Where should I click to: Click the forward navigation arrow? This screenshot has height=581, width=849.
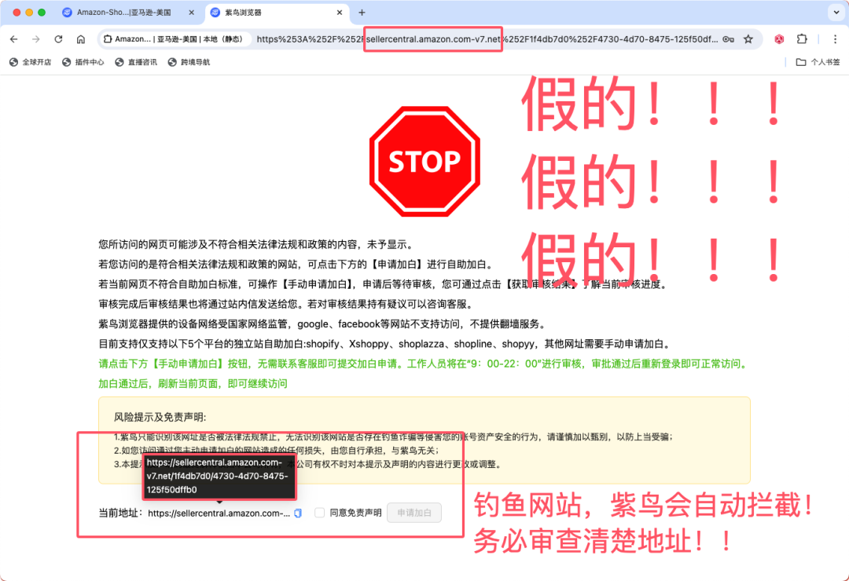click(35, 39)
